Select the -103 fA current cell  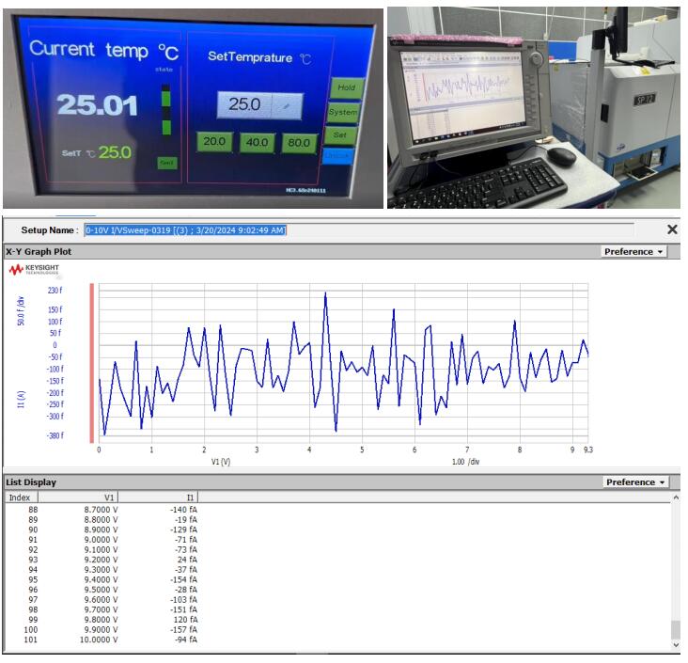(183, 600)
